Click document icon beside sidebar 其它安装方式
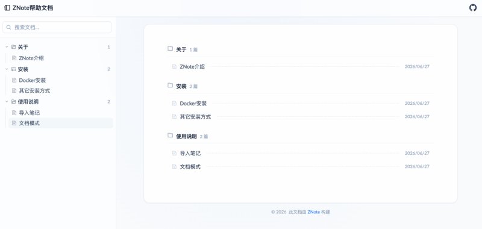The image size is (482, 229). (x=14, y=90)
